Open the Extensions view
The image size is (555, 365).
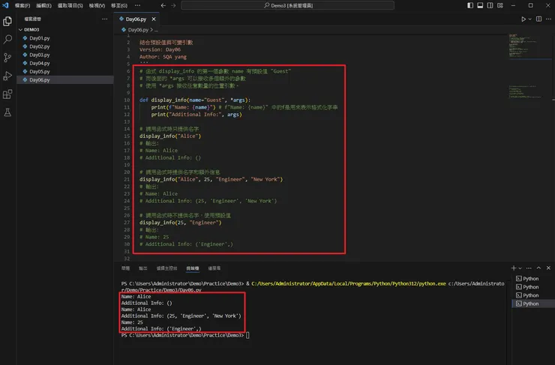(8, 94)
